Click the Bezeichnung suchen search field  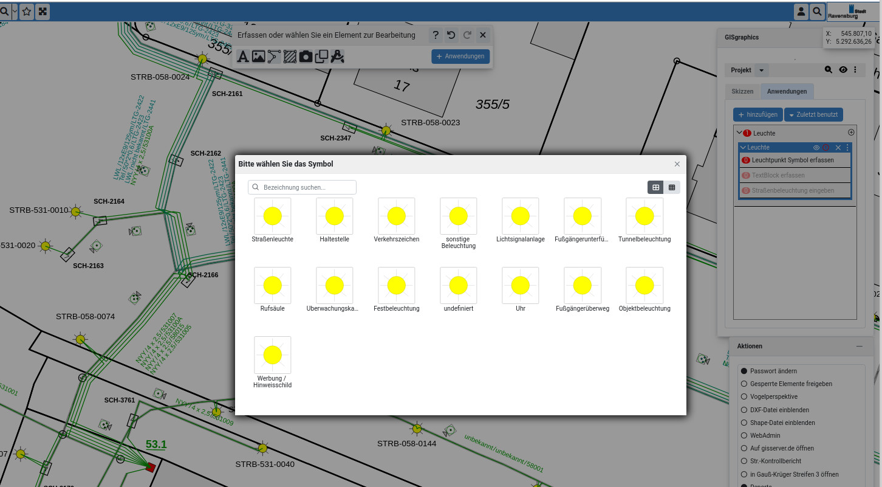[x=308, y=187]
